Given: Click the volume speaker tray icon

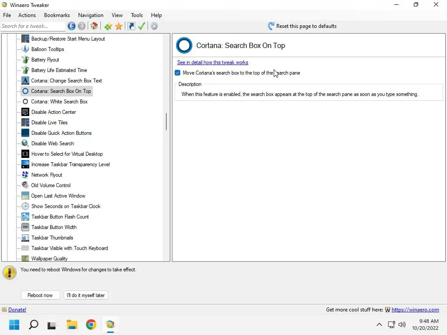Looking at the screenshot, I should coord(402,325).
